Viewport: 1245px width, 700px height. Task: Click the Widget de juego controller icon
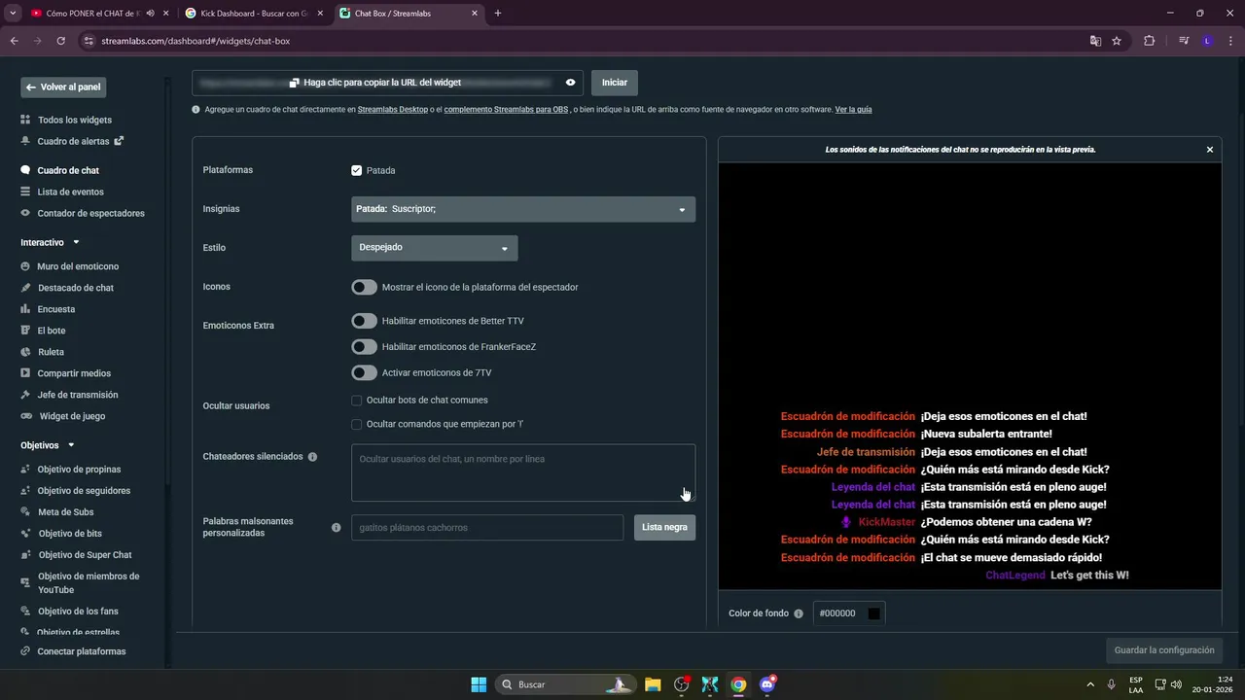[26, 416]
